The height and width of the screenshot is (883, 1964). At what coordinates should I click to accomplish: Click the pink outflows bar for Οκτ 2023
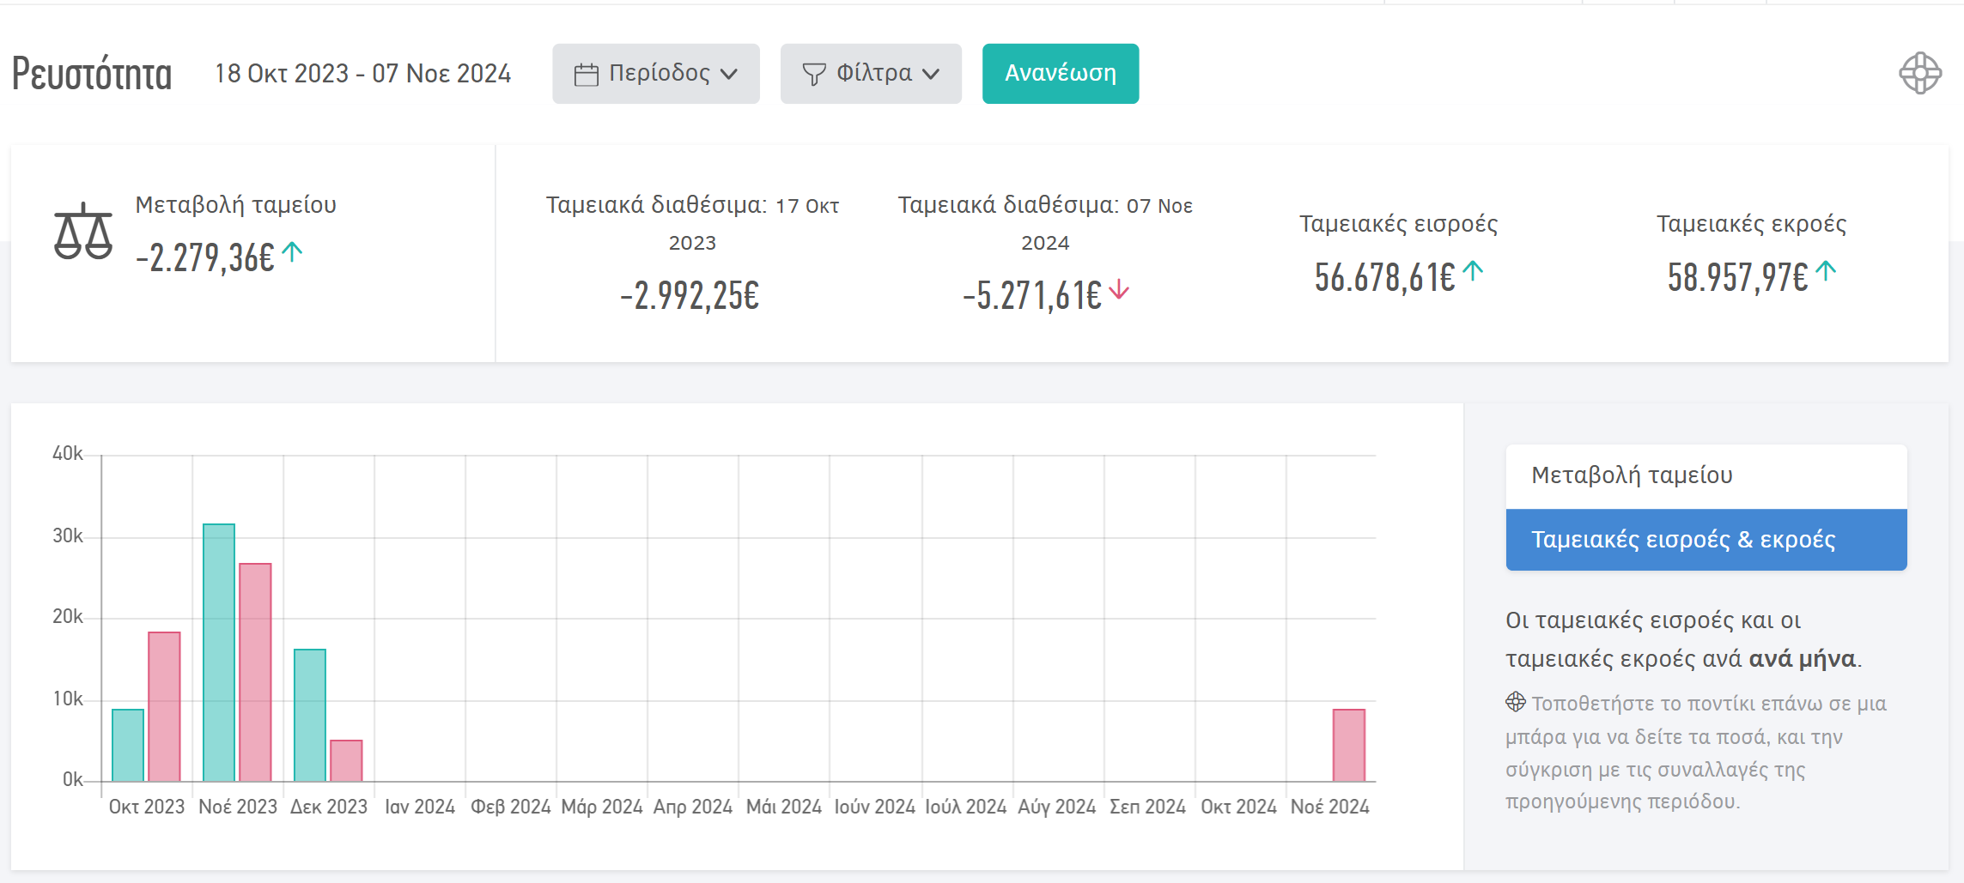point(164,707)
